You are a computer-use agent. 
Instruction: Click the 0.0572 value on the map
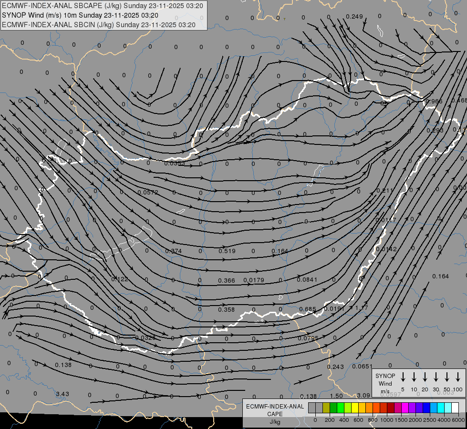[148, 192]
